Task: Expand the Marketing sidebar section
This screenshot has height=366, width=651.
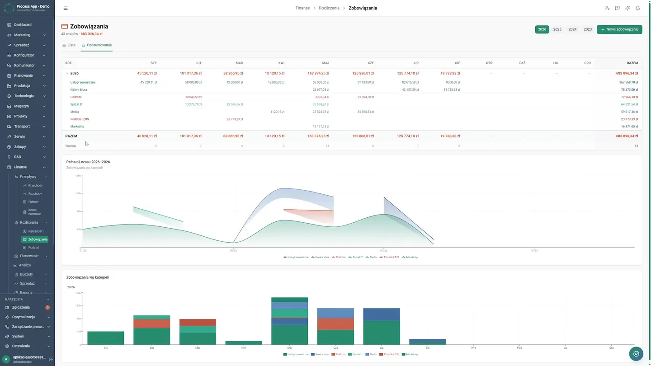Action: tap(27, 35)
